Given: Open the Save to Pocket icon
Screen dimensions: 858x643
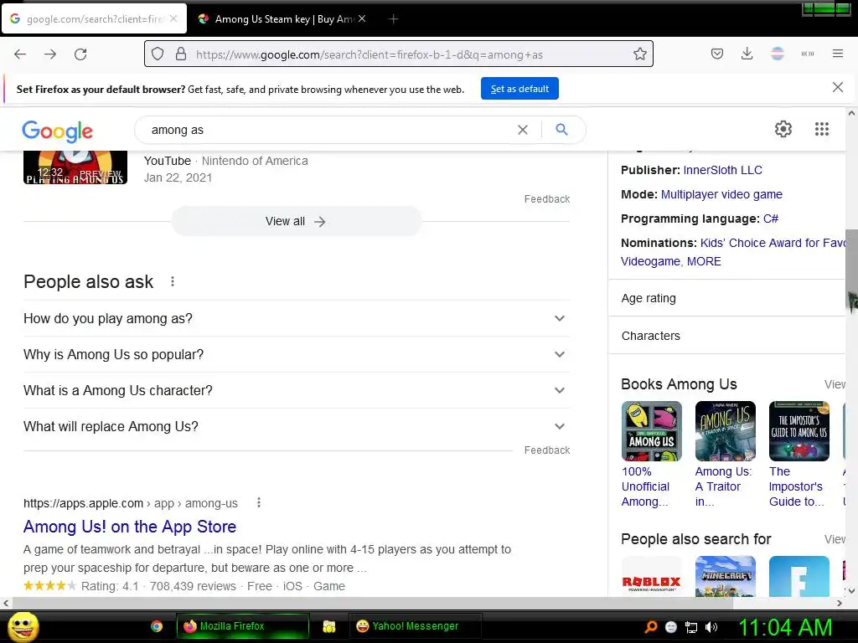Looking at the screenshot, I should [717, 54].
